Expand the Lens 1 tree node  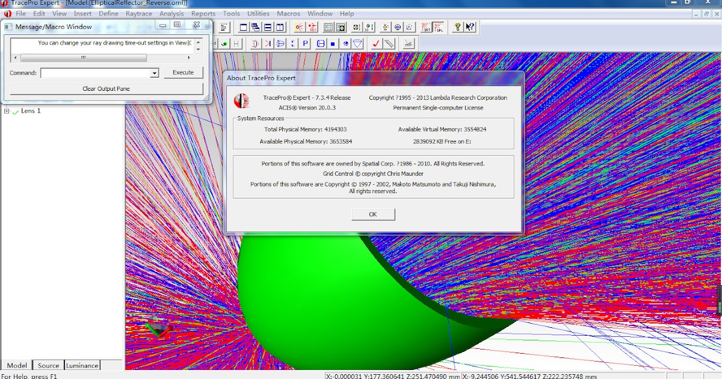5,111
